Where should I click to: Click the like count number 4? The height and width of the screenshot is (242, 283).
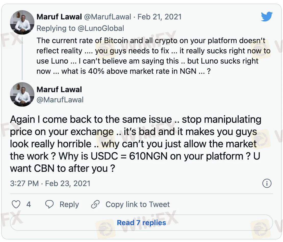pos(29,204)
